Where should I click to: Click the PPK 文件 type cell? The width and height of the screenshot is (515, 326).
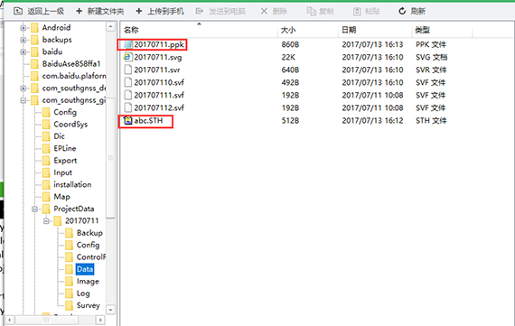pyautogui.click(x=431, y=44)
